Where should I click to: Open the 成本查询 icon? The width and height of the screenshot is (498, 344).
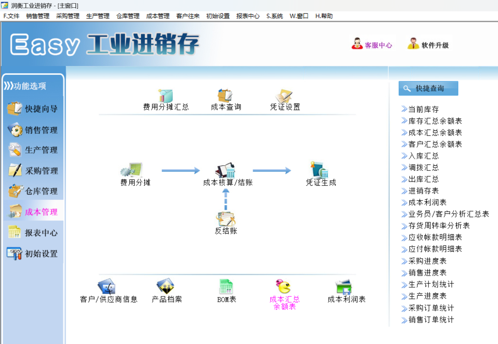tap(225, 96)
